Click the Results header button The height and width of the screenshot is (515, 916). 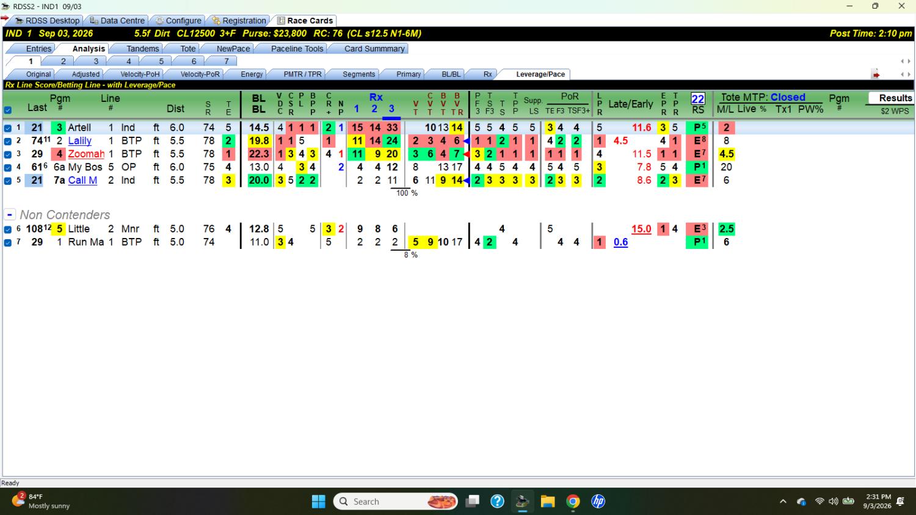click(x=890, y=98)
